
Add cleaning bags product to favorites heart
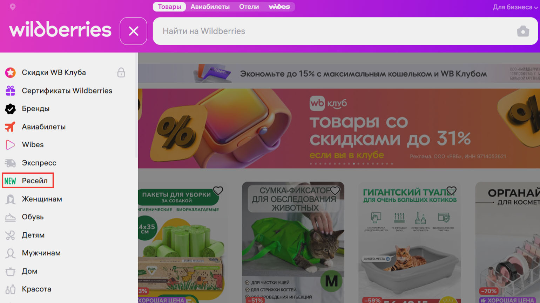point(218,191)
